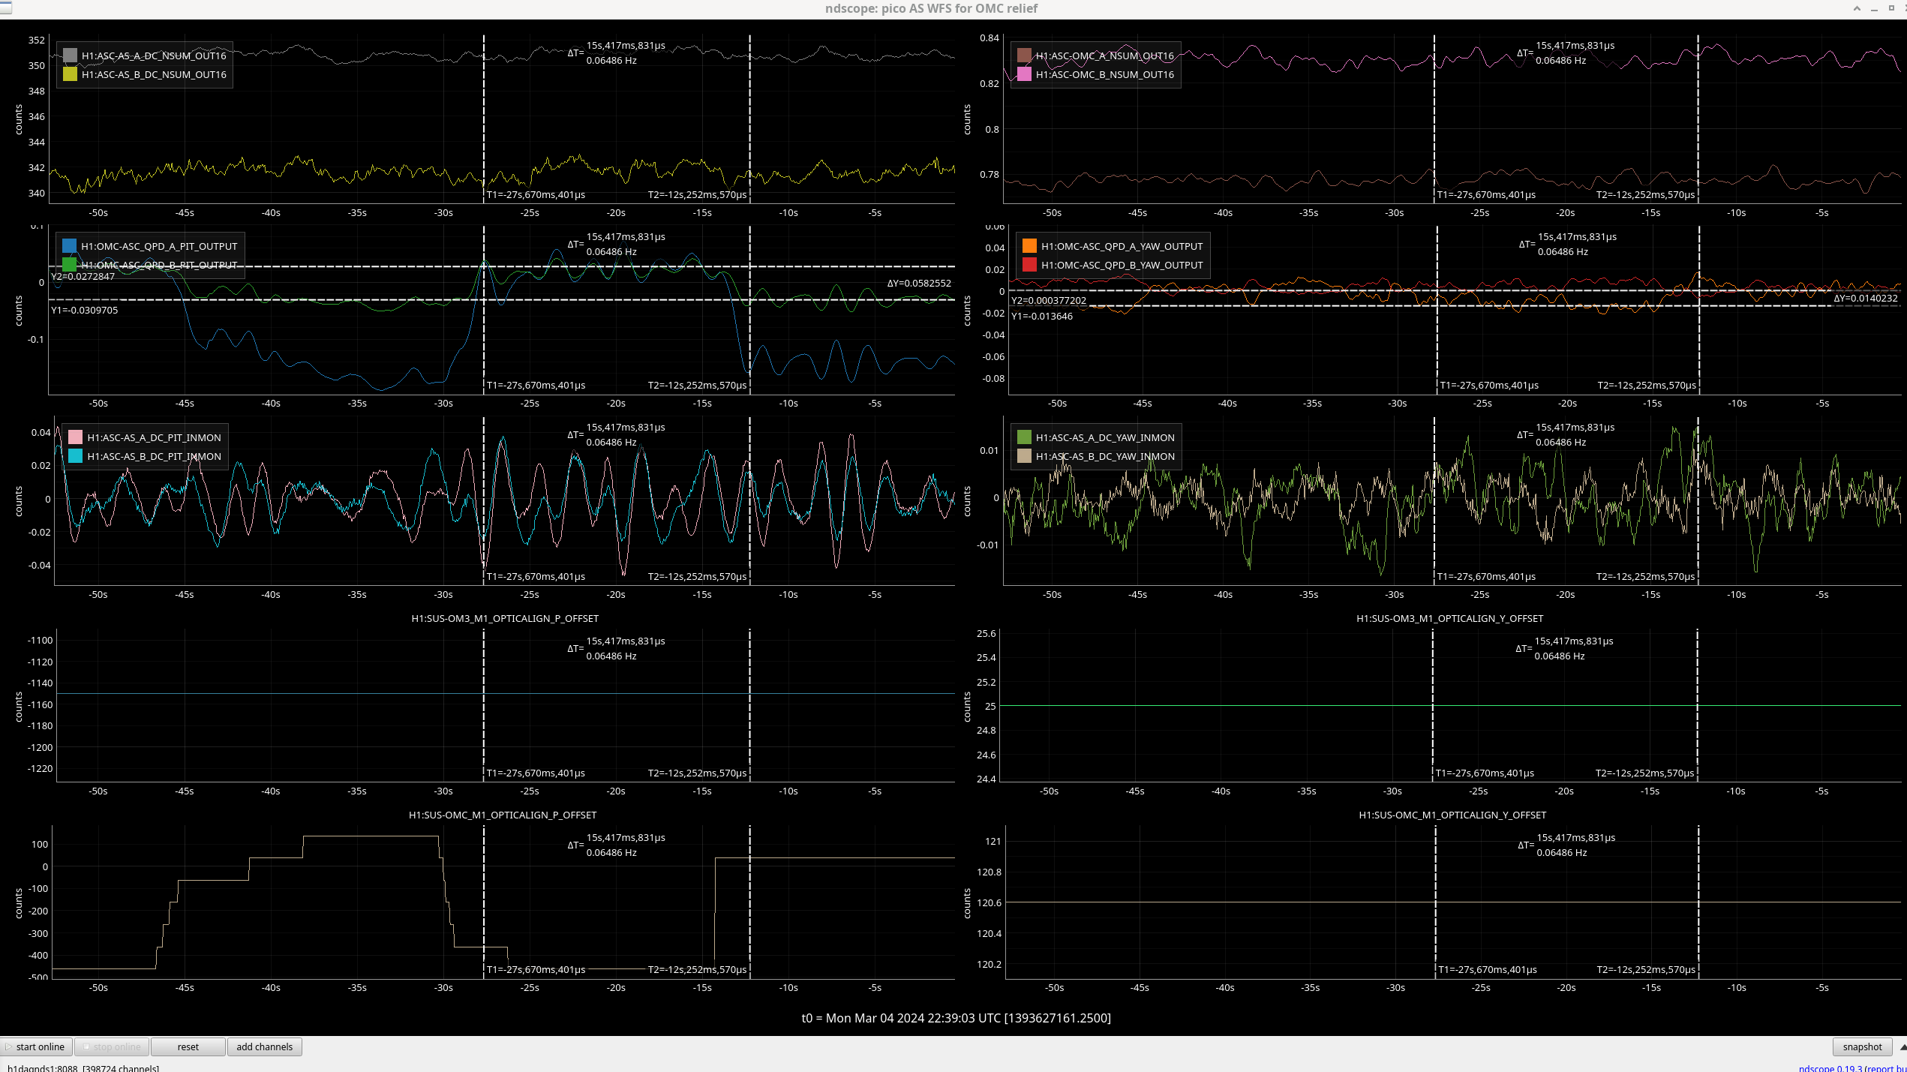Click the stop online square icon
The height and width of the screenshot is (1072, 1907).
[x=87, y=1046]
